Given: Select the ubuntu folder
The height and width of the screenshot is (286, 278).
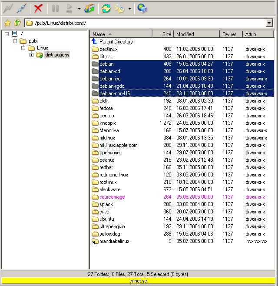Looking at the screenshot, I should click(106, 219).
